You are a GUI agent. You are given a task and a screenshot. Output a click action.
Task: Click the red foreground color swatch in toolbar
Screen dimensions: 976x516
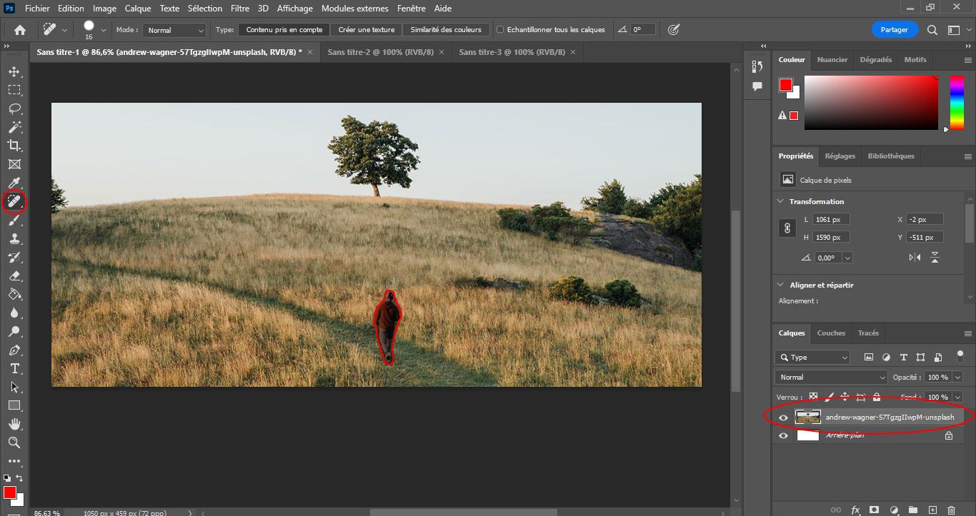click(10, 492)
